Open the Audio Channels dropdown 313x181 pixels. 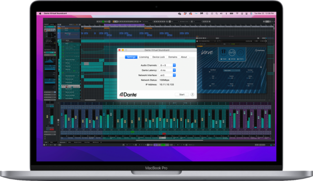pos(174,65)
